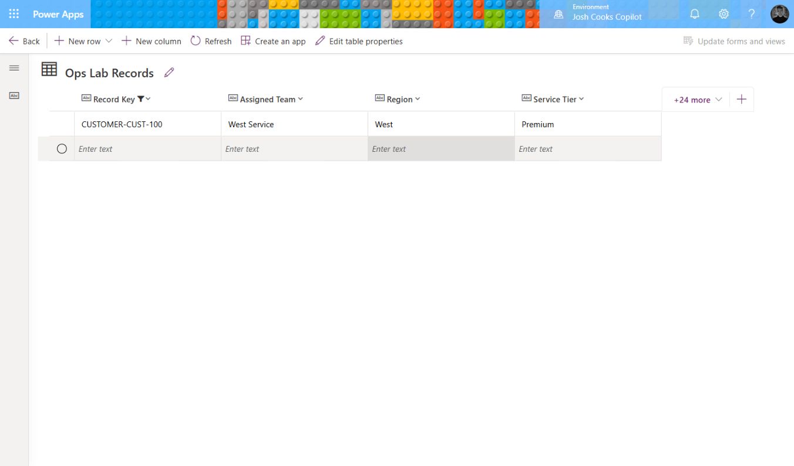The image size is (794, 466).
Task: Click Update forms and views
Action: [734, 41]
